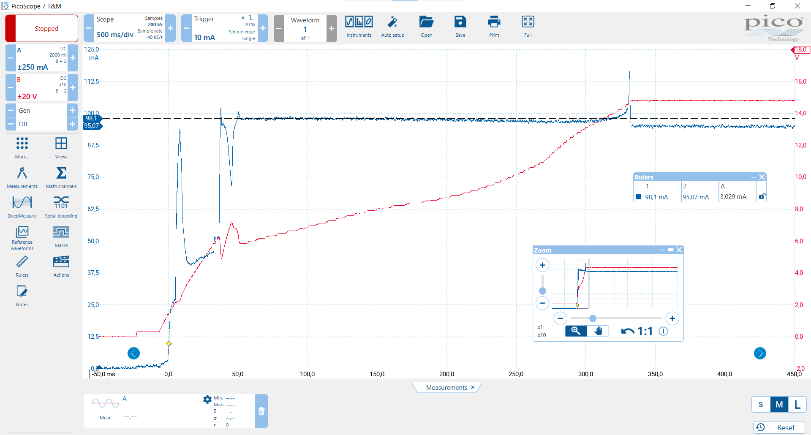
Task: Undo the last zoom step
Action: [x=627, y=332]
